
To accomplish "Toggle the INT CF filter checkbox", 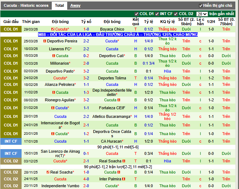I will [157, 14].
